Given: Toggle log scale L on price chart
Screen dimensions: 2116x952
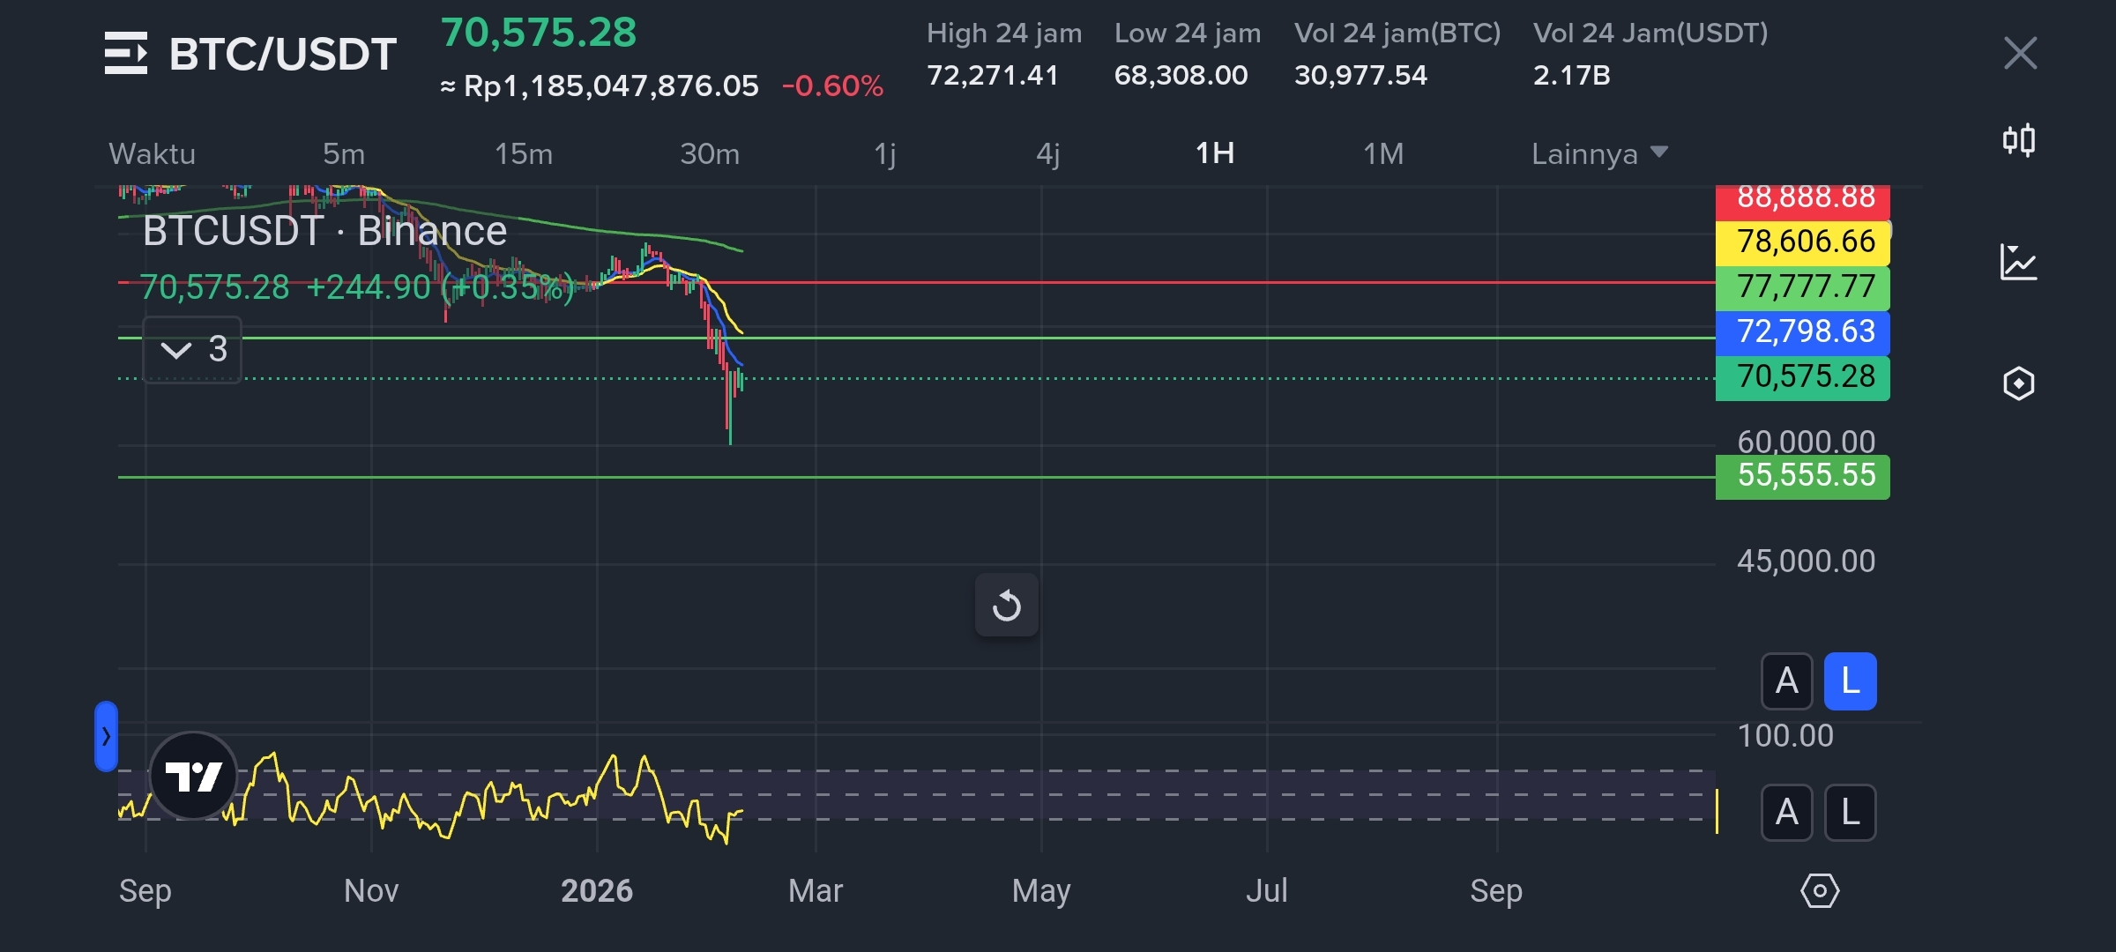Looking at the screenshot, I should pos(1851,681).
